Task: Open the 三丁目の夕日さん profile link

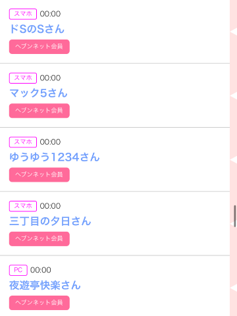Action: 50,221
